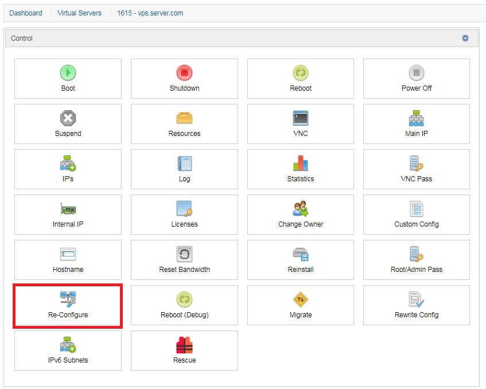Click the Resources text label

(184, 133)
